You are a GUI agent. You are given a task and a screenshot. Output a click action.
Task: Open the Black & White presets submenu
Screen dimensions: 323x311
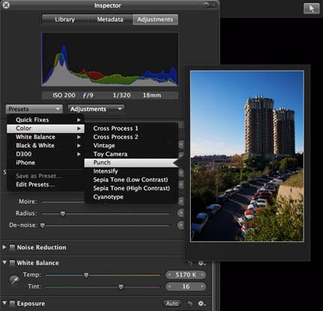point(46,146)
